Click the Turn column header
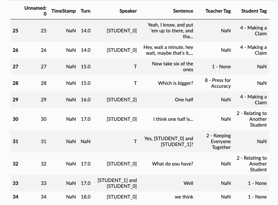 [x=85, y=11]
